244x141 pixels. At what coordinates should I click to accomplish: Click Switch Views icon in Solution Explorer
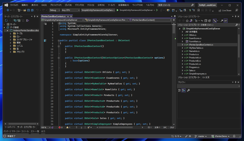[191, 20]
